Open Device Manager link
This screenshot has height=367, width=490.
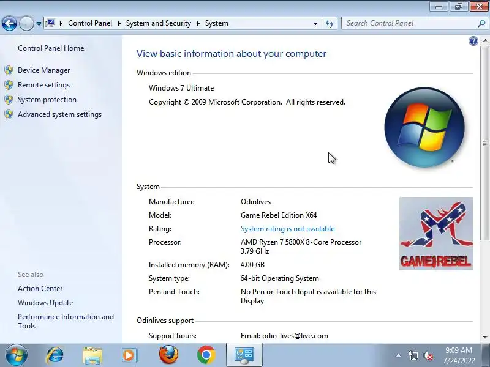[x=43, y=70]
